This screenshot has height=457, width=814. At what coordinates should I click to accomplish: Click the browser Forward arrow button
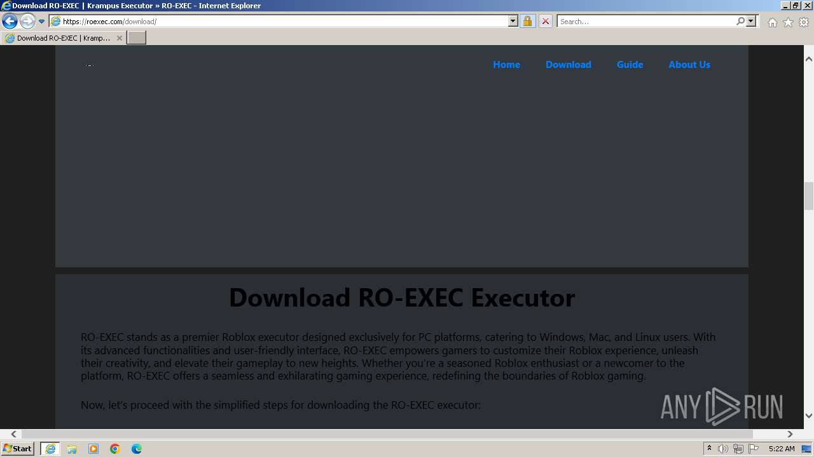click(27, 22)
